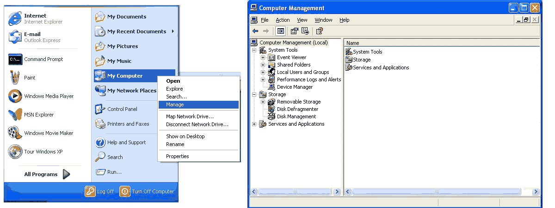The image size is (555, 208).
Task: Expand Services and Applications node
Action: 254,124
